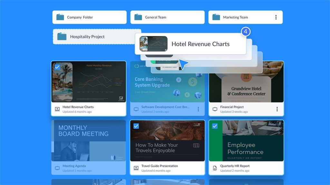Viewport: 330px width, 185px height.
Task: Open the Software Development Cost kebab menu
Action: (198, 109)
